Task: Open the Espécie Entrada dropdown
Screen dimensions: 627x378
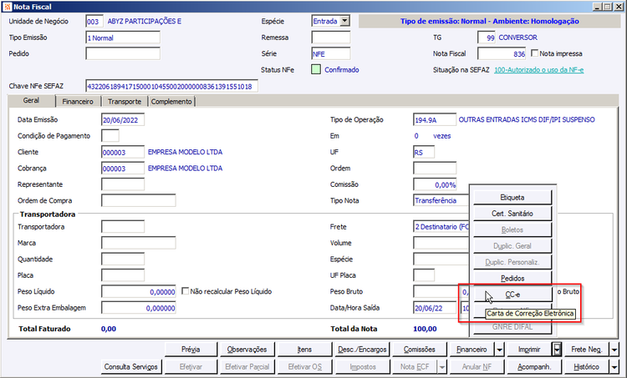Action: point(344,21)
